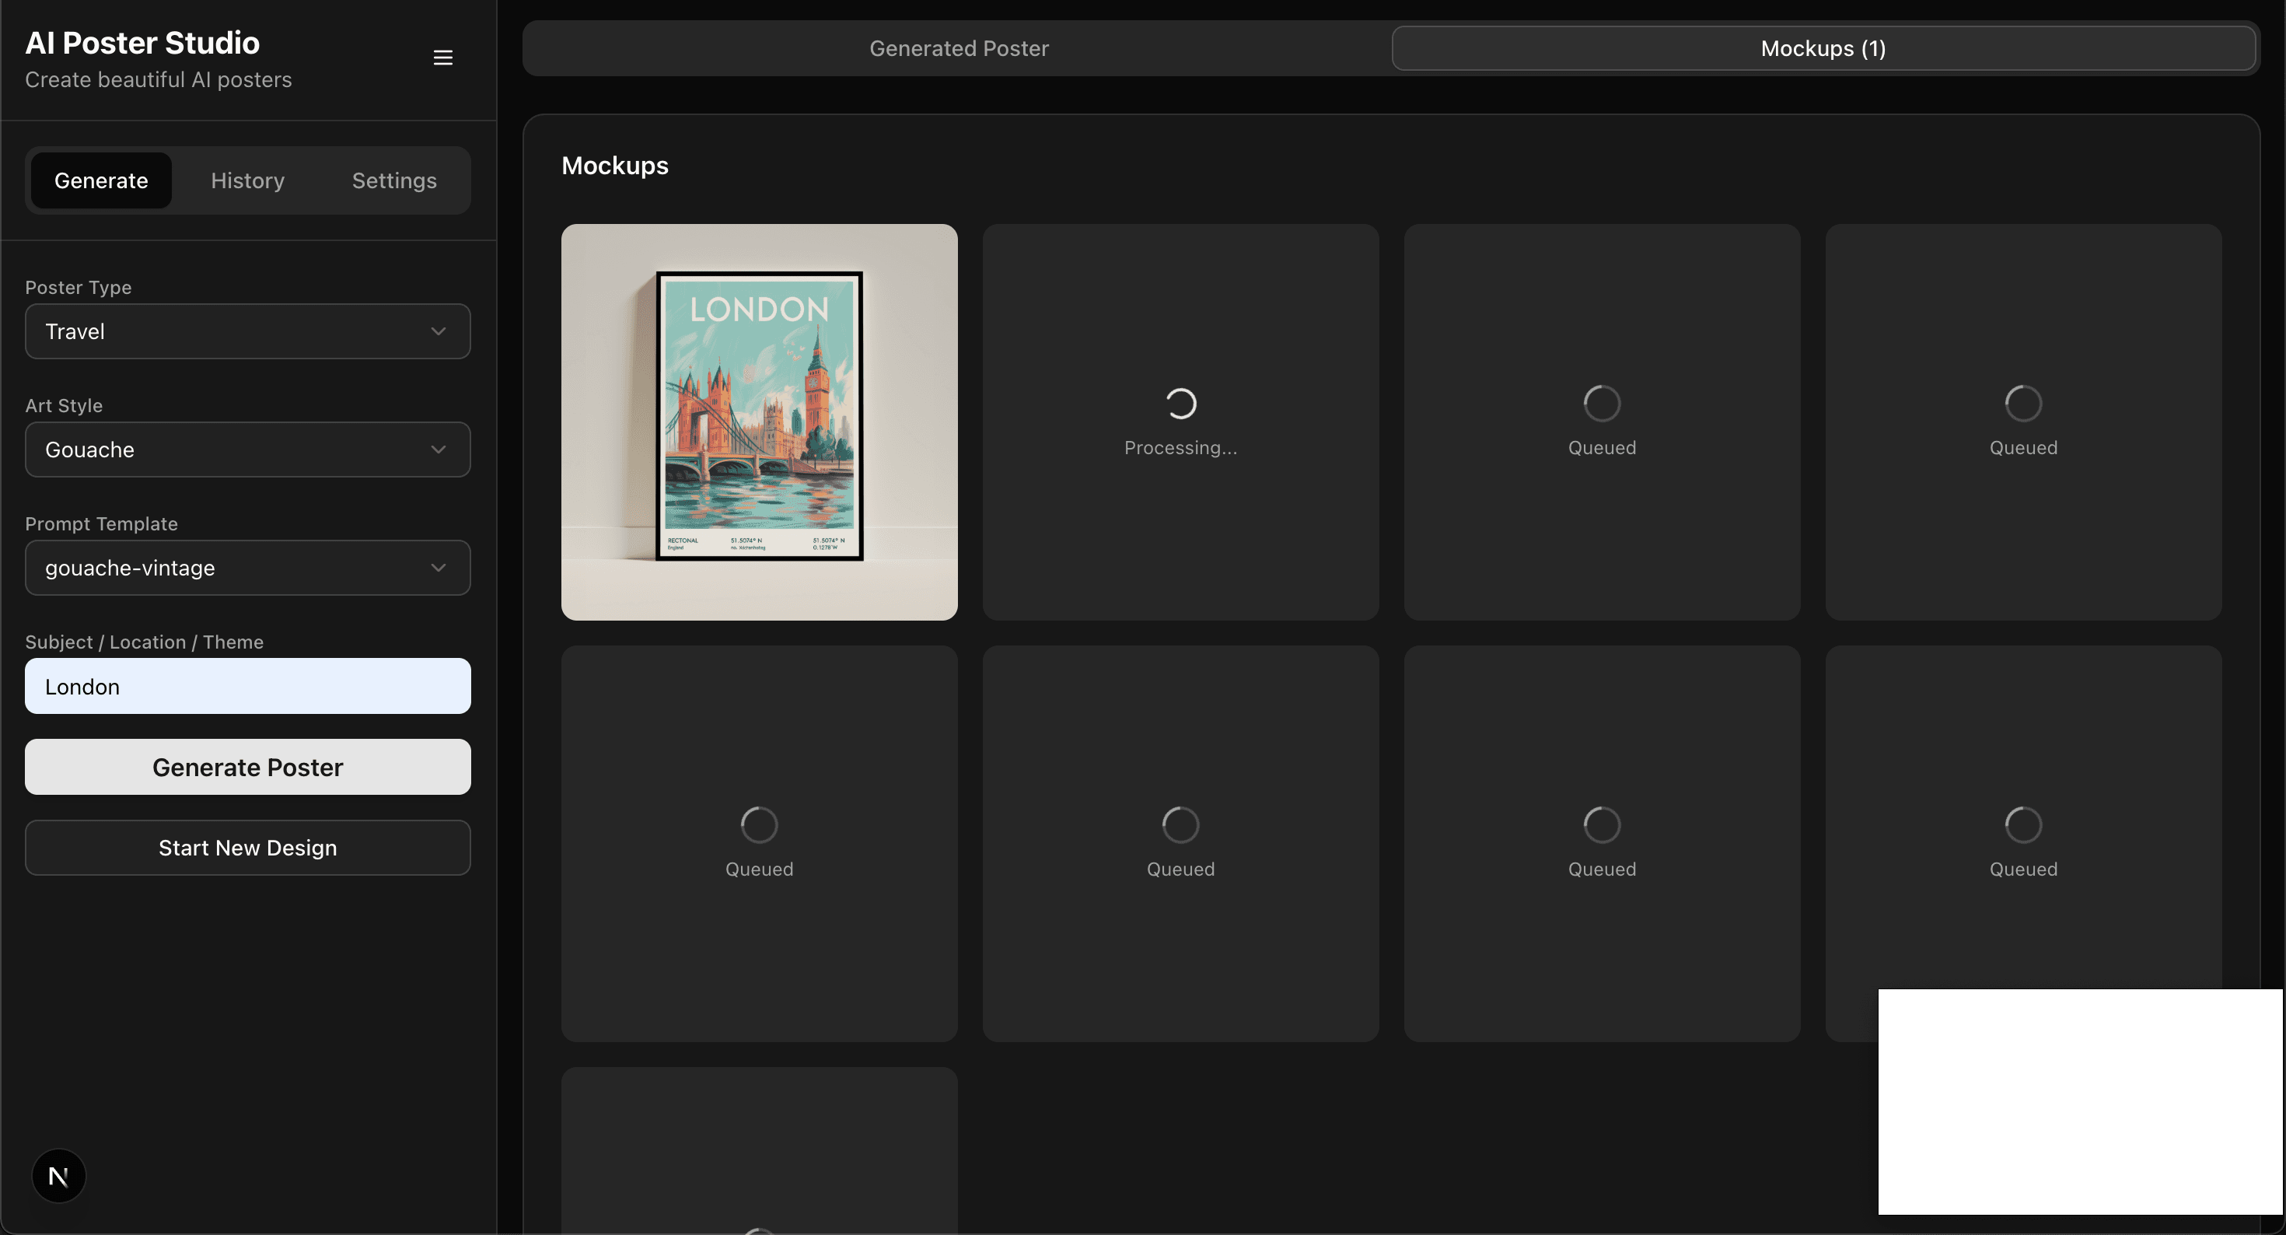Click the Processing spinner icon

coord(1180,403)
